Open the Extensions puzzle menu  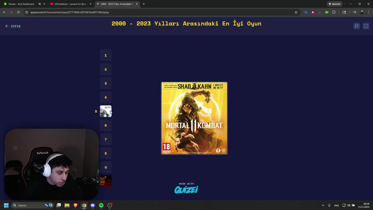[x=334, y=12]
